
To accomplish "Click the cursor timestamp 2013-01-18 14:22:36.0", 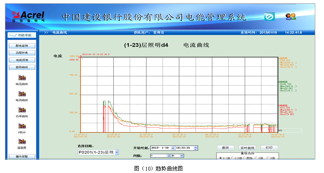I will (x=96, y=54).
